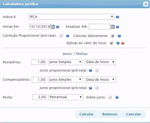
Task: Open the Indice IPCA dropdown
Action: pyautogui.click(x=71, y=17)
